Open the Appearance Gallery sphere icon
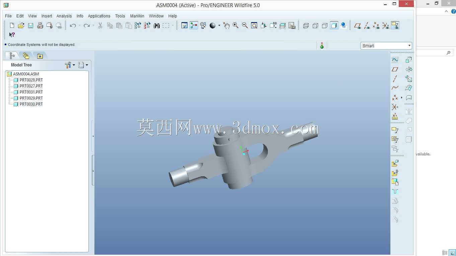The width and height of the screenshot is (456, 256). coord(213,25)
